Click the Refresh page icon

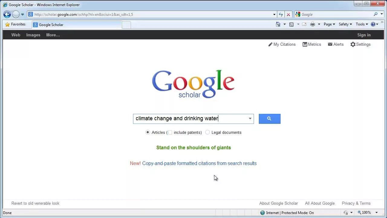click(x=281, y=14)
